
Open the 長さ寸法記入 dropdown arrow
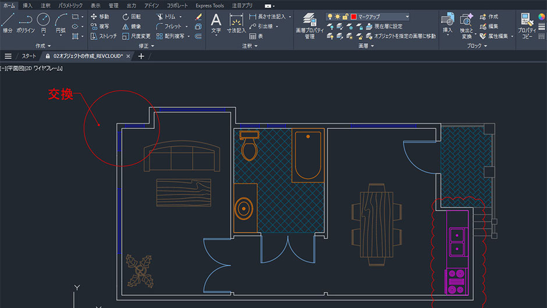click(290, 17)
